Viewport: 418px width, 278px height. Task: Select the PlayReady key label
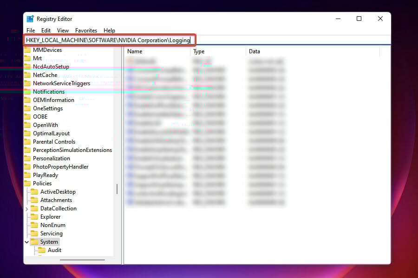point(46,175)
